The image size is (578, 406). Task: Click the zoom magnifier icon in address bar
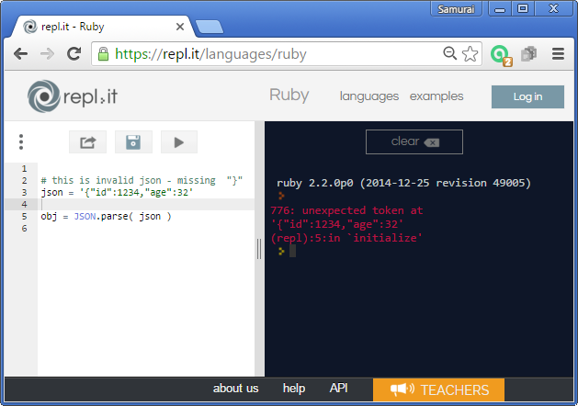pyautogui.click(x=449, y=53)
